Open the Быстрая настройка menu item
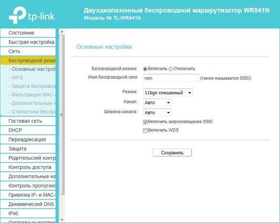The height and width of the screenshot is (223, 280). 28,42
